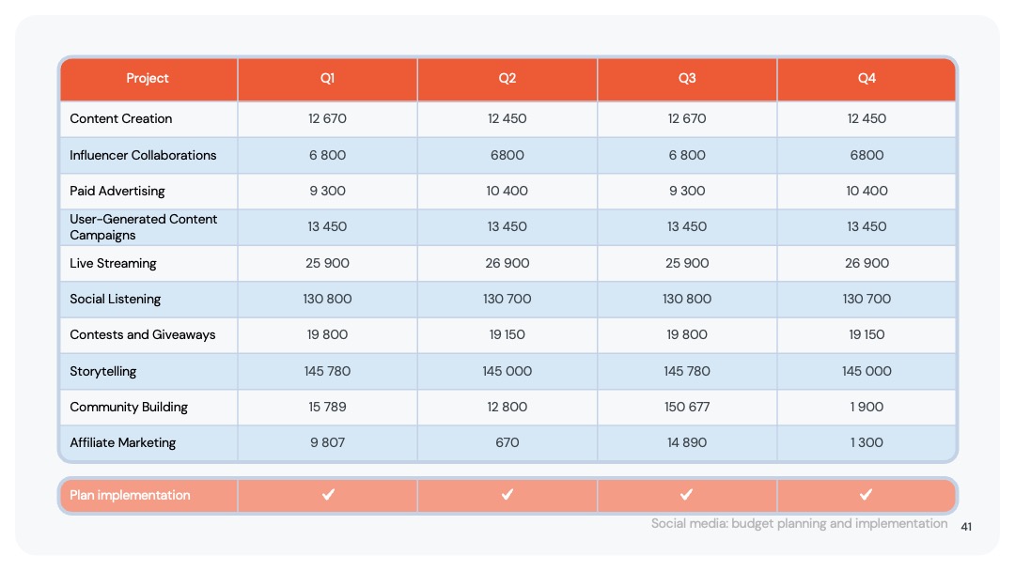The image size is (1015, 571).
Task: Click the Plan implementation label
Action: click(x=130, y=495)
